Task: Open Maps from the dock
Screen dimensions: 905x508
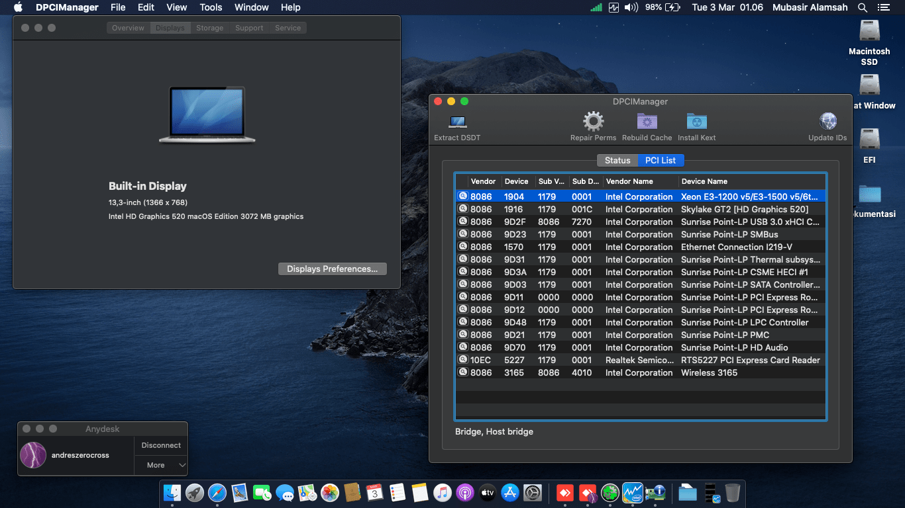Action: [307, 493]
